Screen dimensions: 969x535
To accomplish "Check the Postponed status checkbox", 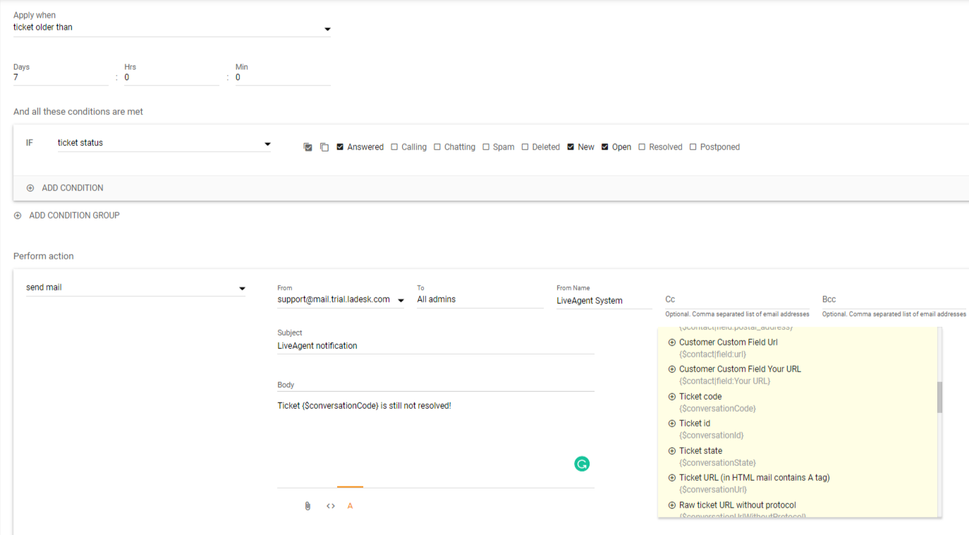I will pos(693,147).
